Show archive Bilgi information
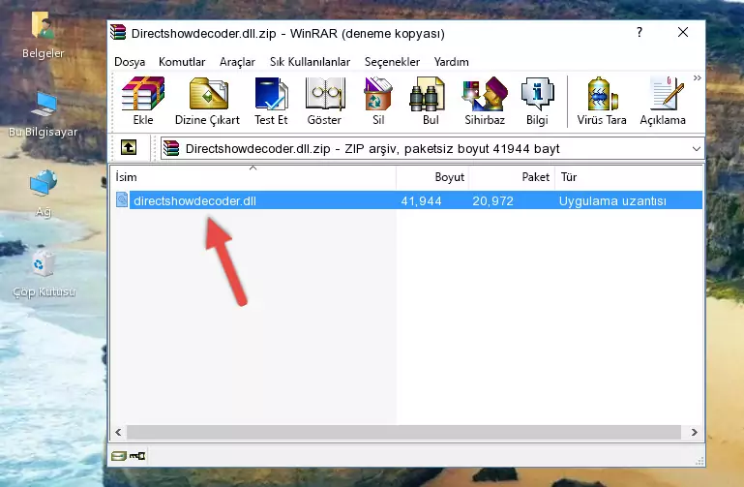744x487 pixels. [537, 101]
